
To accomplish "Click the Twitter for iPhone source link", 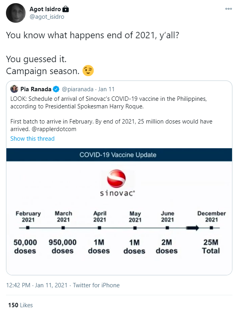I will [96, 285].
